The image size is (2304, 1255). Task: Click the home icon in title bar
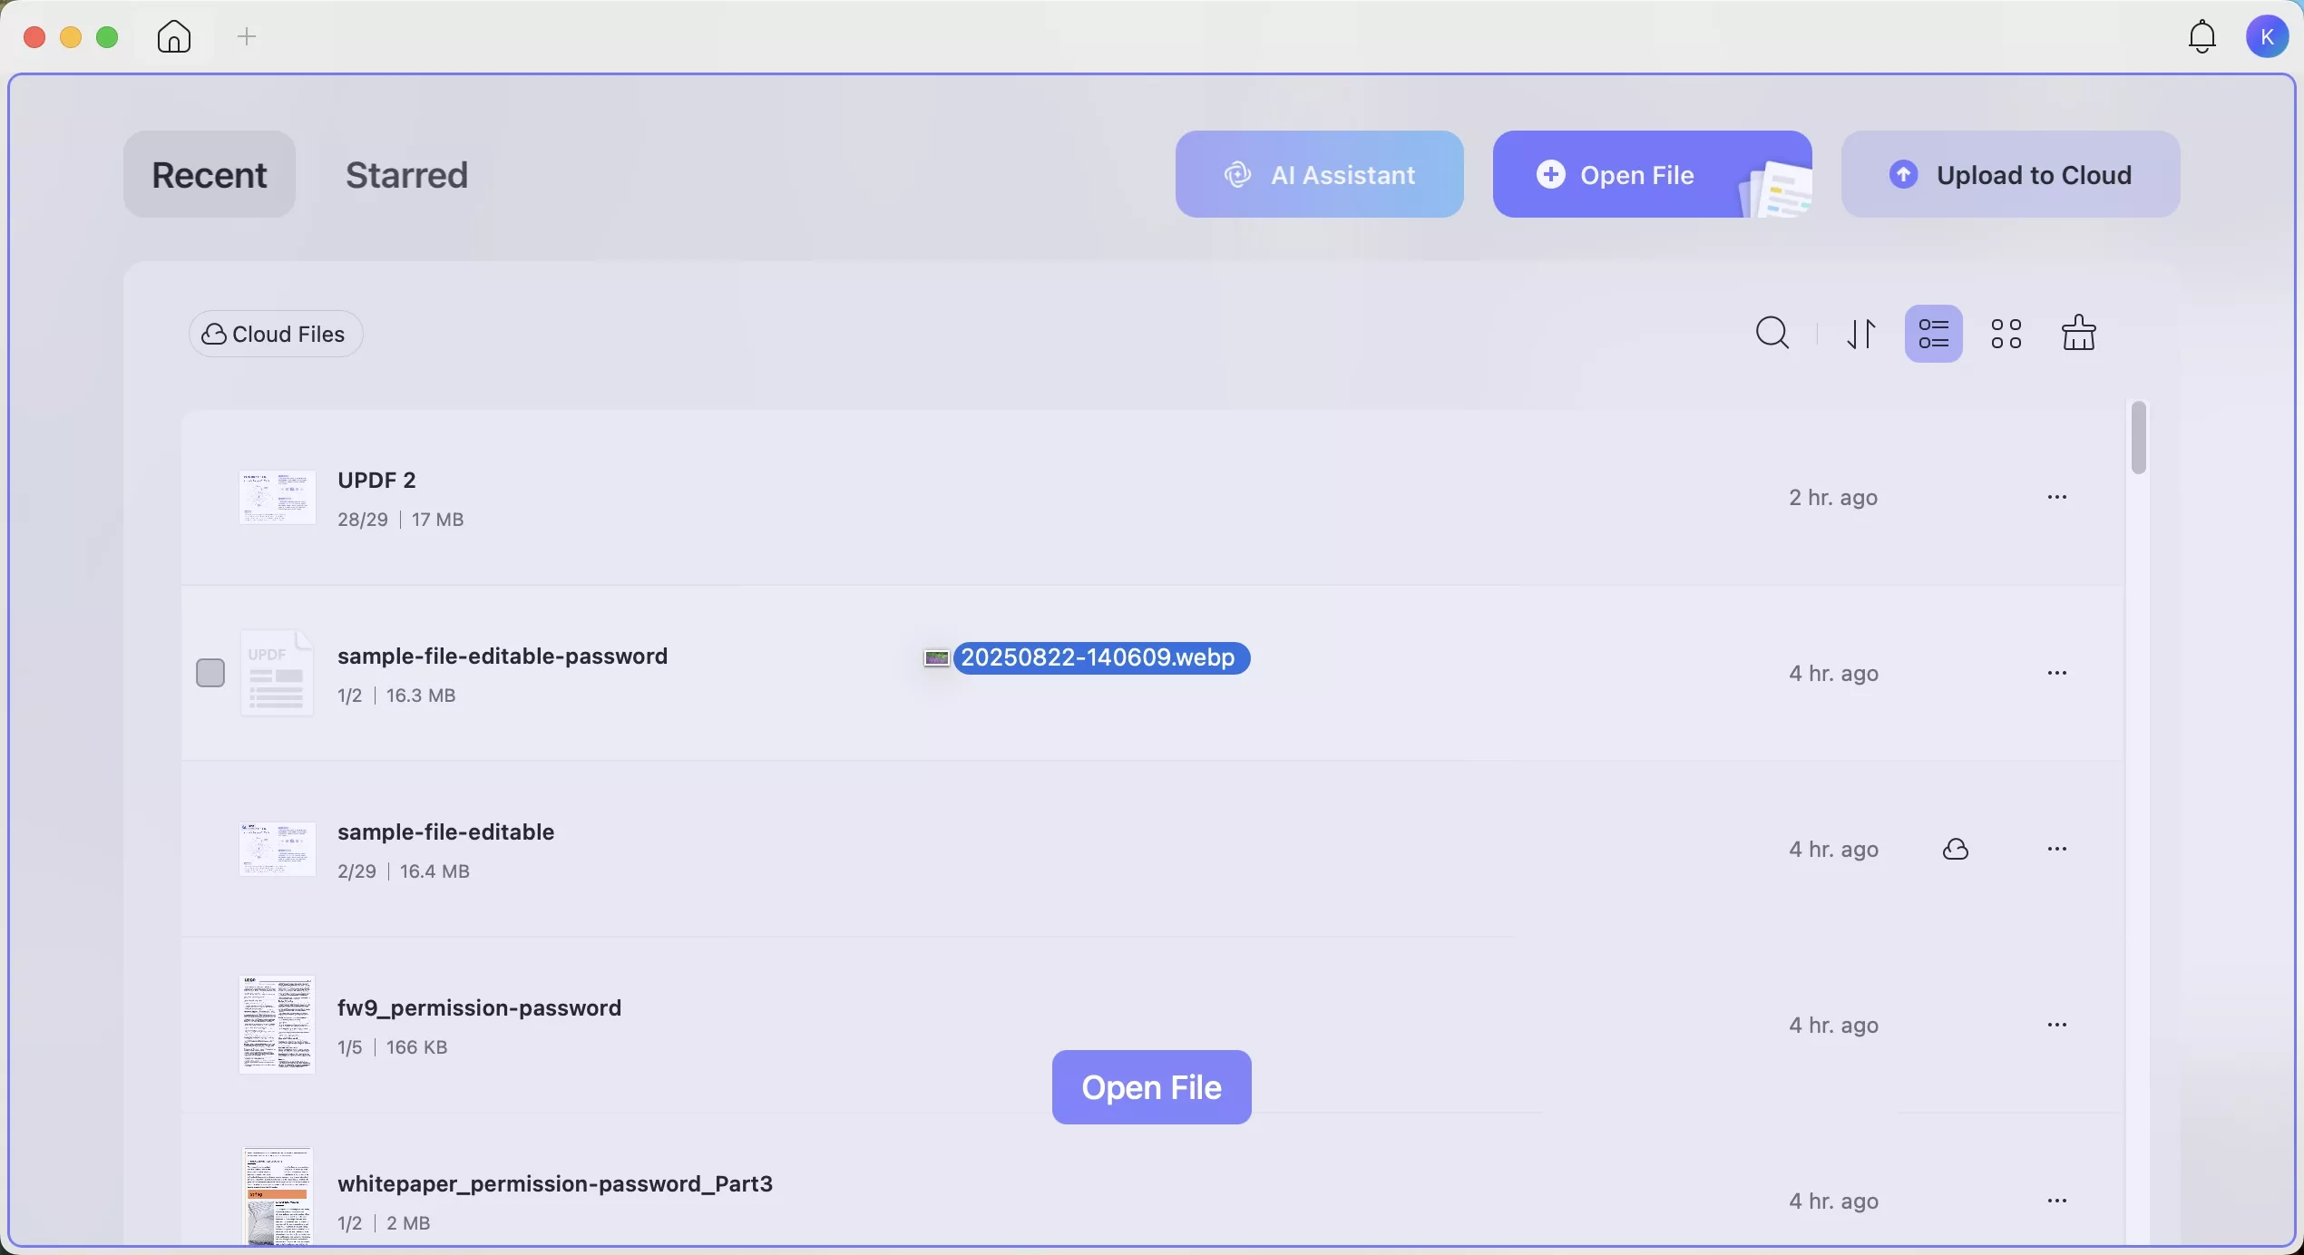(x=174, y=37)
